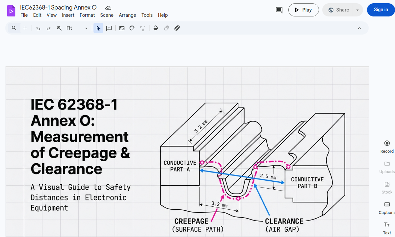The height and width of the screenshot is (237, 395).
Task: Rename the document title IEC62368-1 Spacing Annex O
Action: pos(59,7)
